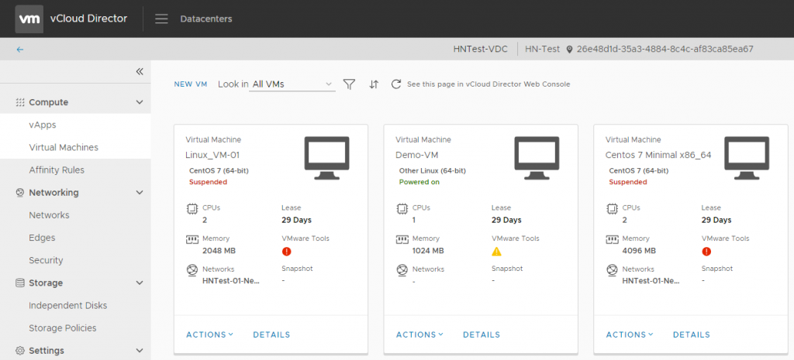Click the Demo-VM CPU chip icon
The image size is (794, 360).
402,208
